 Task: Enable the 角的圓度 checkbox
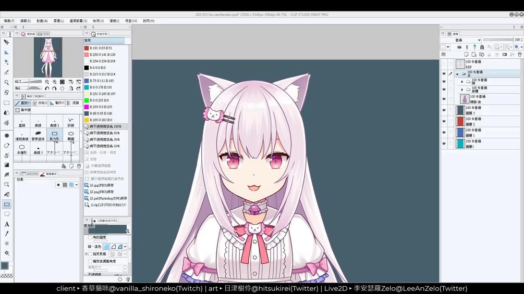(90, 237)
